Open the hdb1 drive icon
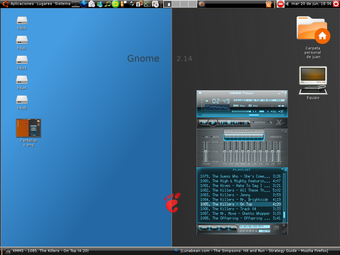The height and width of the screenshot is (255, 340). click(22, 20)
